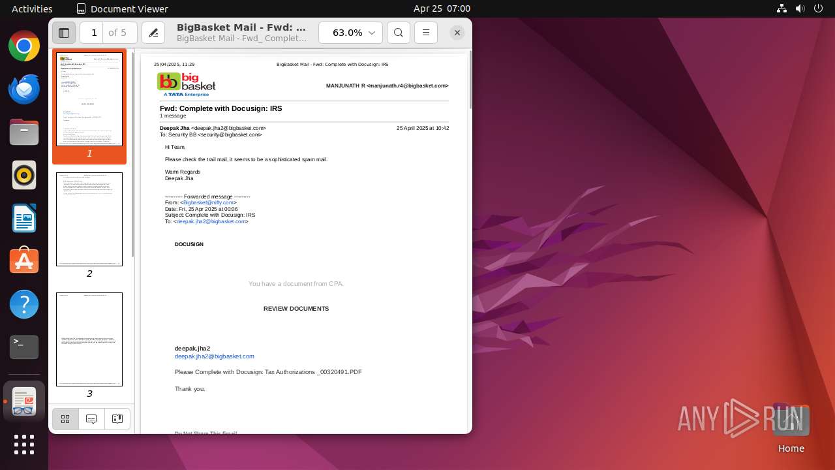Select page 2 thumbnail
This screenshot has height=470, width=835.
(x=89, y=219)
